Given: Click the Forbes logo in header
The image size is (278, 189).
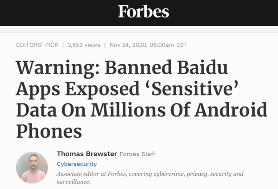Looking at the screenshot, I should click(143, 12).
